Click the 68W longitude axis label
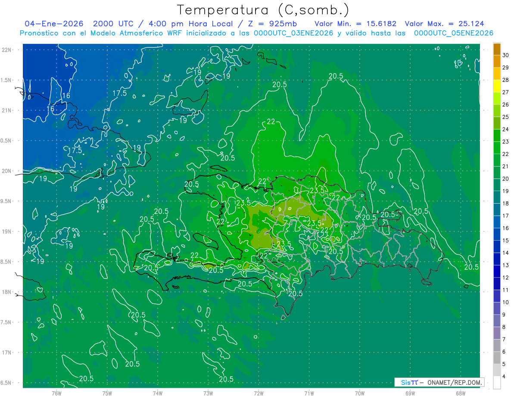 (x=460, y=393)
